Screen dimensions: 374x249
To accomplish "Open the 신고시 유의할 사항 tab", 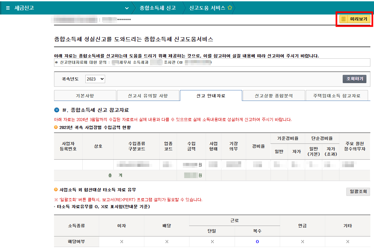I will 148,95.
